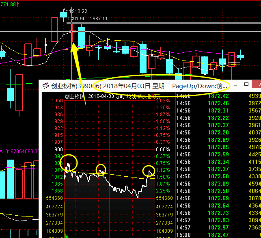Click the head of the yellow arrow
This screenshot has width=261, height=238.
click(74, 45)
